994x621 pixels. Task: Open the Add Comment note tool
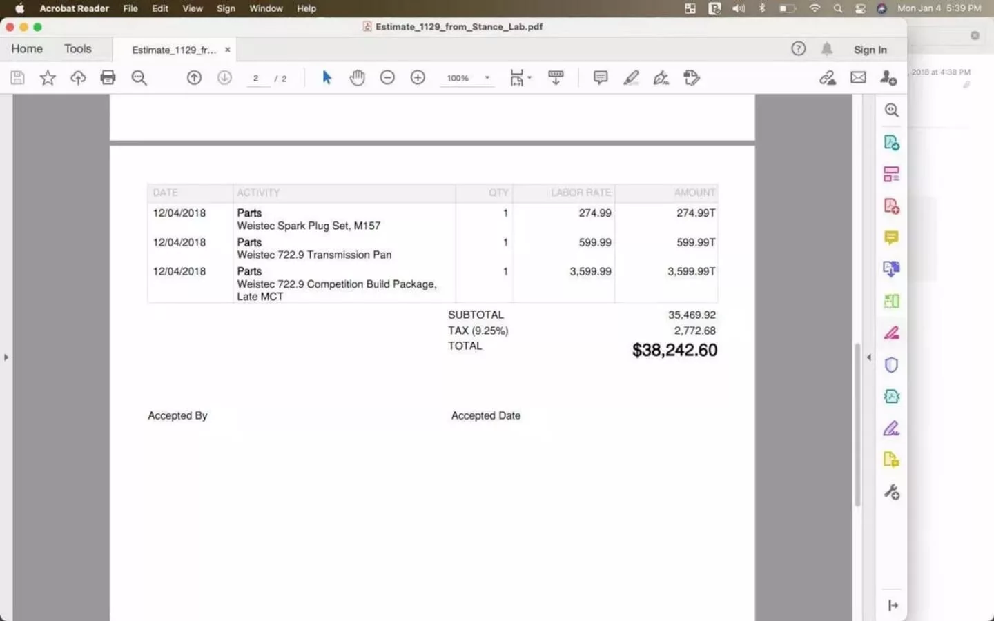pos(601,77)
